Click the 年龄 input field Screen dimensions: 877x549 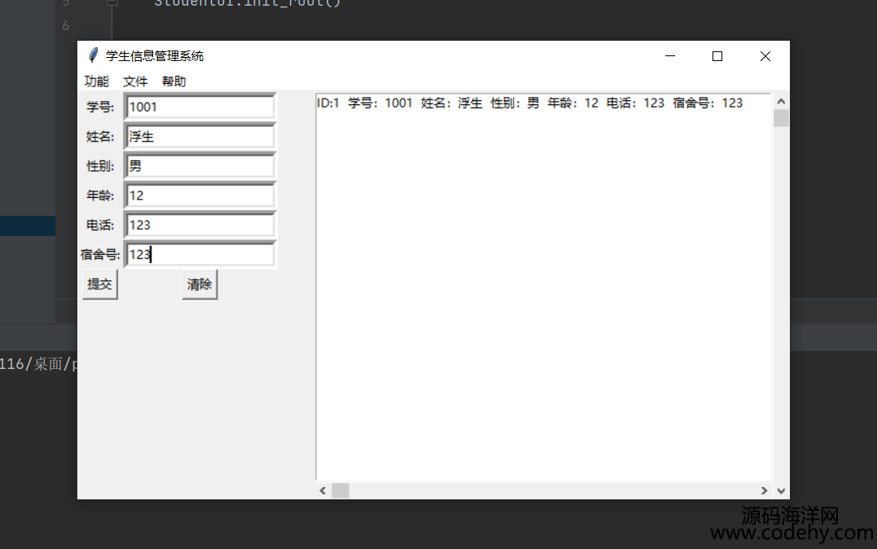[200, 195]
